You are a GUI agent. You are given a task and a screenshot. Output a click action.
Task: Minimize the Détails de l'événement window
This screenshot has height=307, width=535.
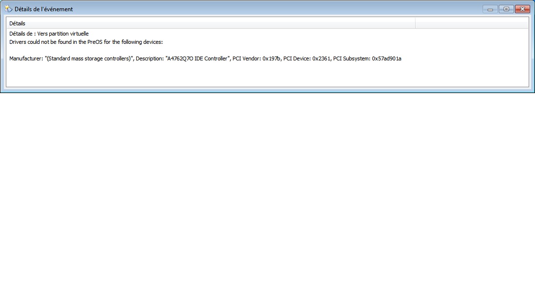(490, 9)
